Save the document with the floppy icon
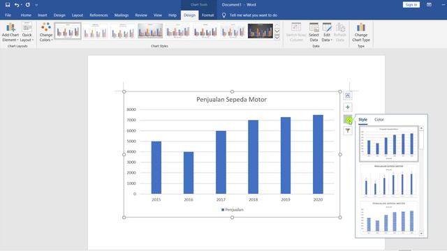 [x=8, y=5]
